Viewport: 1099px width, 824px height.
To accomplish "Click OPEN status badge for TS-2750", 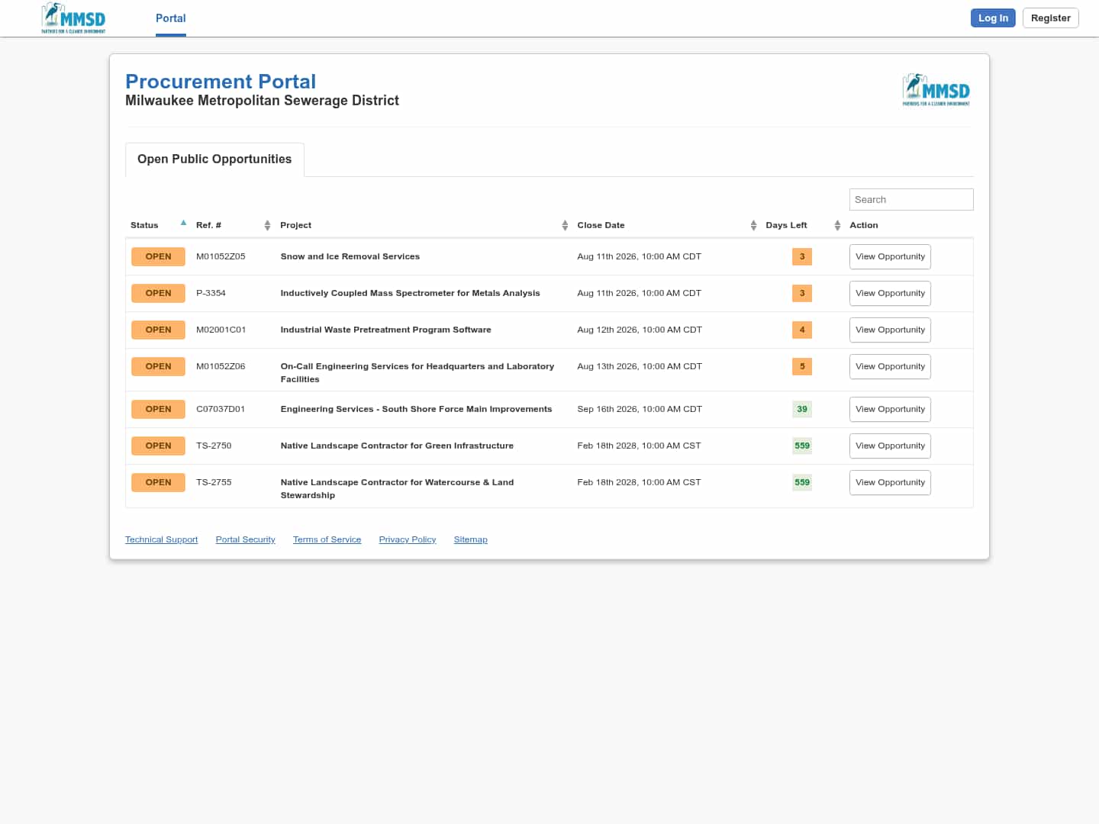I will coord(158,446).
